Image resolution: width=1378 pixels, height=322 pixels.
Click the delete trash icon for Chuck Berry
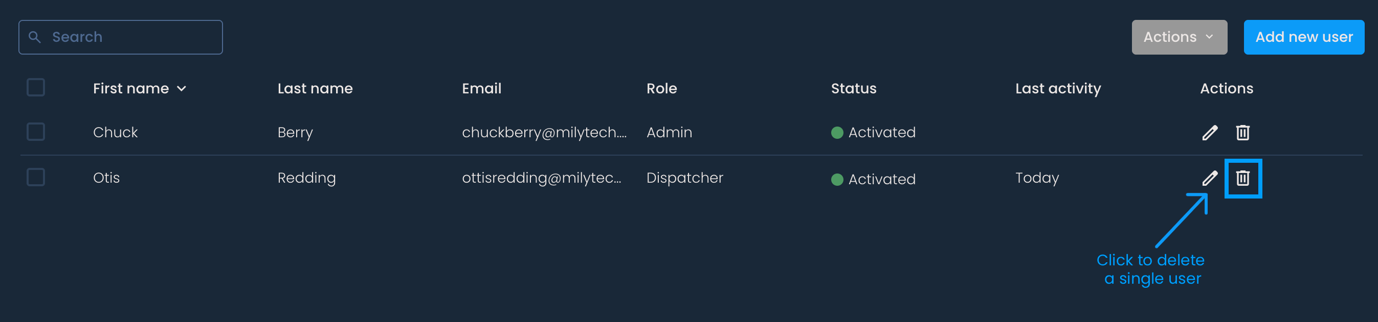point(1242,133)
